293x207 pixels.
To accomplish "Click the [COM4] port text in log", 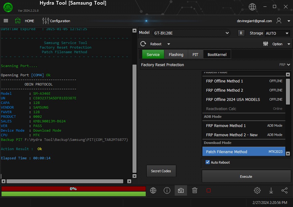I will (38, 75).
